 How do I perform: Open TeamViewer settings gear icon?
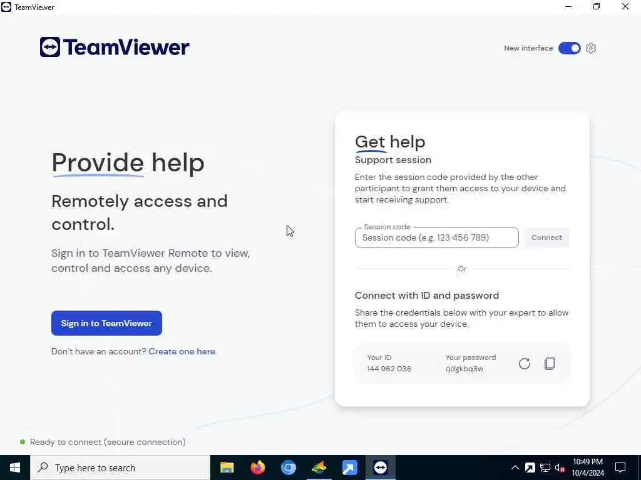[x=591, y=48]
